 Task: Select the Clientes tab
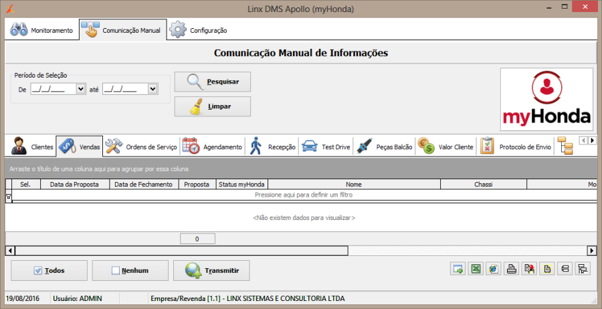(x=31, y=146)
